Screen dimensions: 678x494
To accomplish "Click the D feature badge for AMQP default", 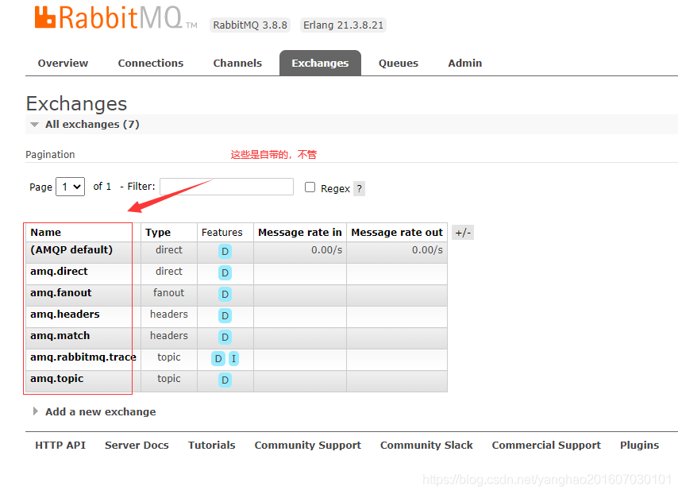I will click(x=225, y=251).
